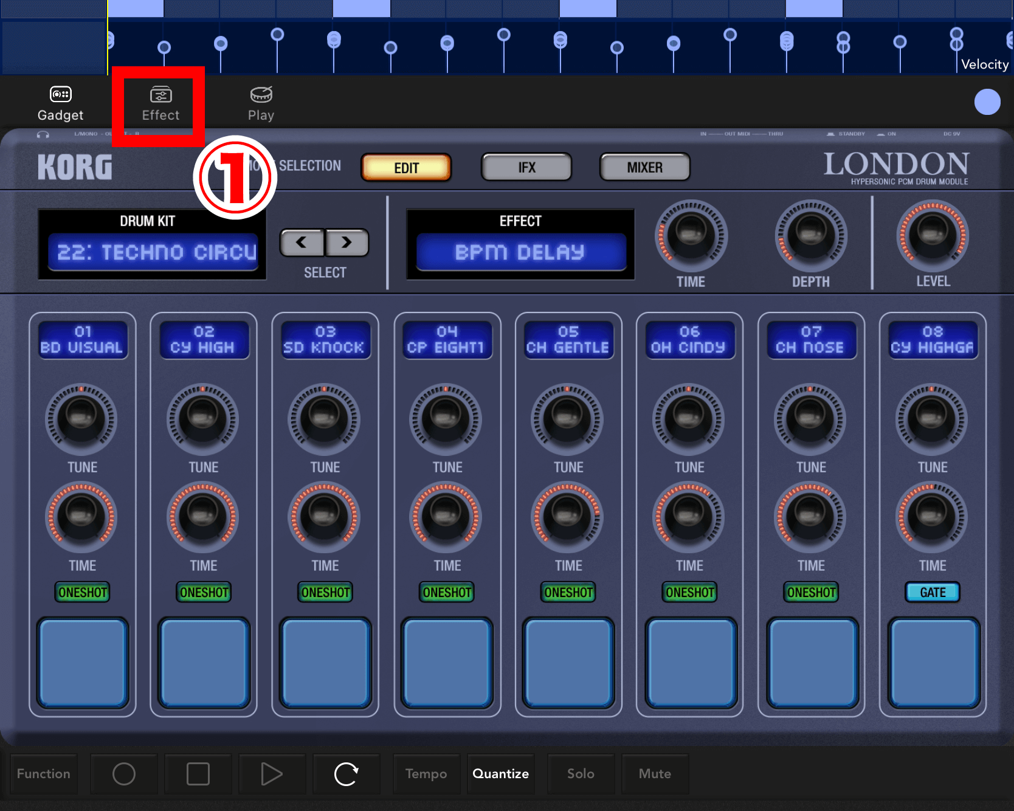Open sample selector 07 CH NOSE
1014x811 pixels.
(x=812, y=340)
